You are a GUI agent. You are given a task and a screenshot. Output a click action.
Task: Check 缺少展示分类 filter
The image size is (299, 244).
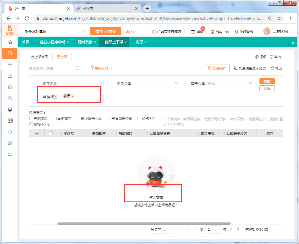78,119
